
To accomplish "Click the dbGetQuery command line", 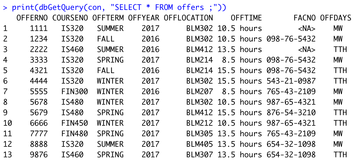I will tap(115, 7).
